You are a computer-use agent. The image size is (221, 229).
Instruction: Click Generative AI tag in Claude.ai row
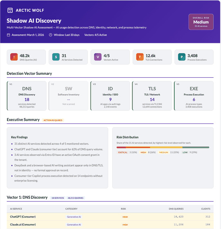[74, 225]
